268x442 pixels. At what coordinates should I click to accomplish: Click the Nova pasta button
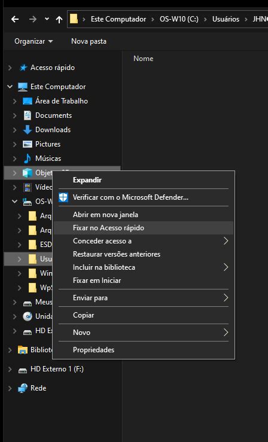(x=89, y=41)
